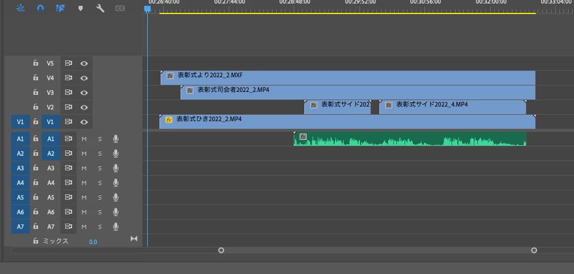
Task: Select clip 表彰式ひき2022_2.MP4
Action: [x=348, y=122]
